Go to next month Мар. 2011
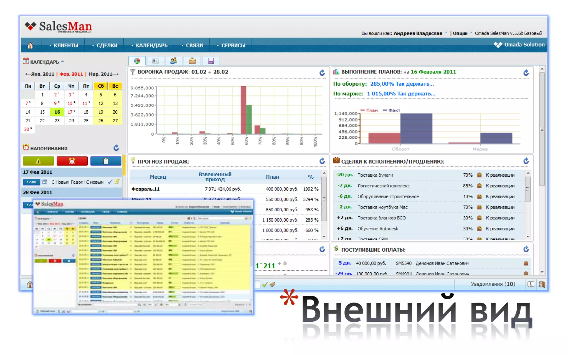568x355 pixels. 103,74
